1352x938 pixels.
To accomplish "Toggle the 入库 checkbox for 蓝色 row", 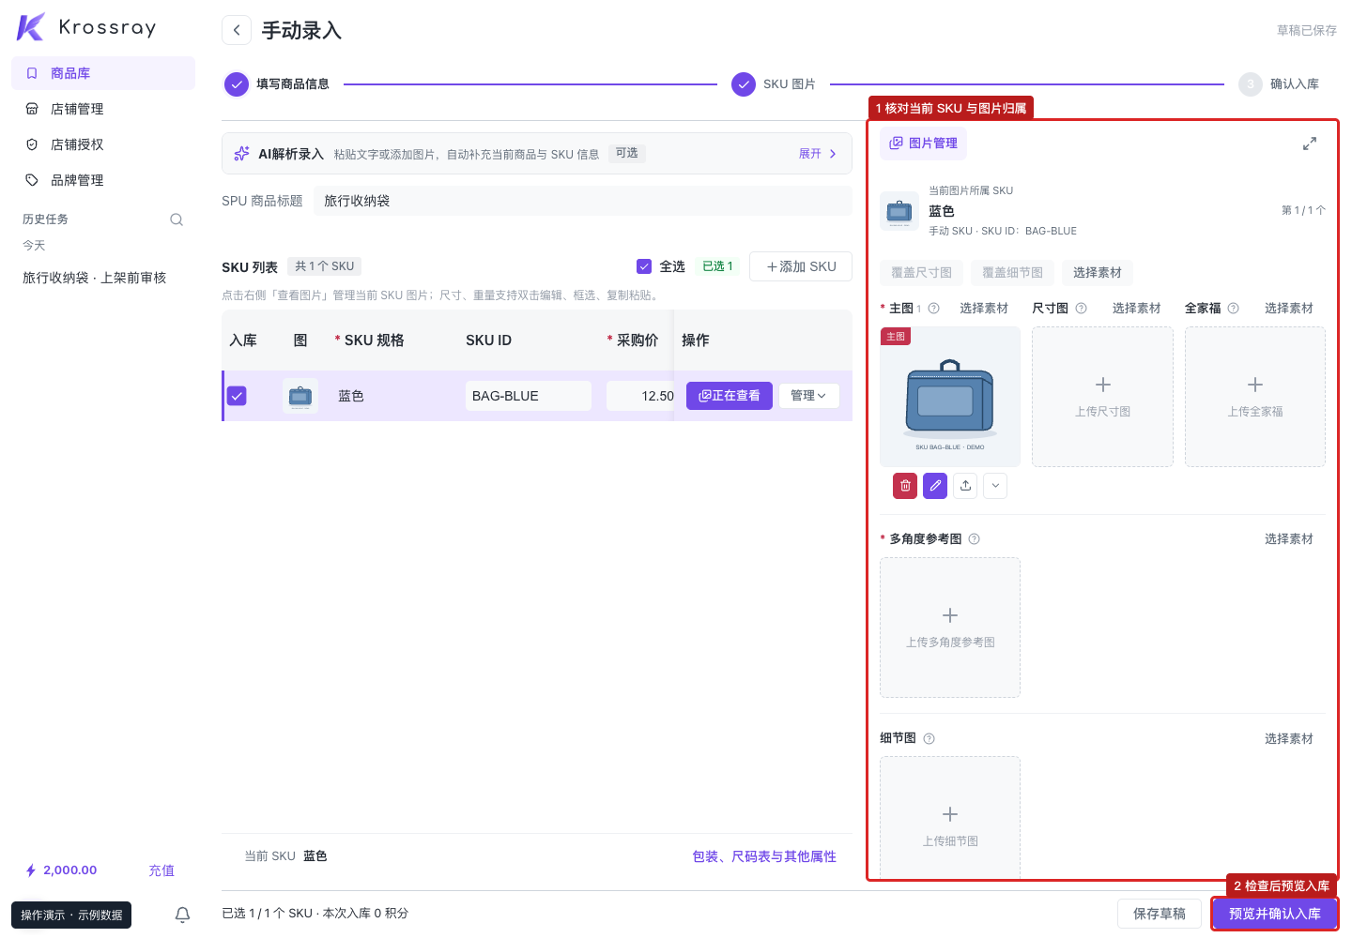I will (238, 396).
